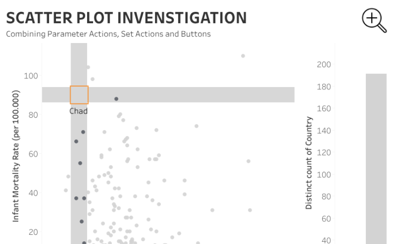Select the orange highlighted Chad square marker
396x244 pixels.
point(79,95)
